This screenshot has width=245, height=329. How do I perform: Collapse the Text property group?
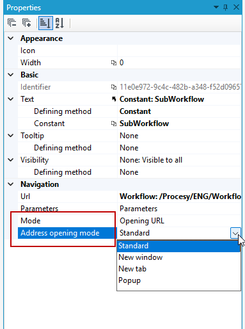coord(11,99)
